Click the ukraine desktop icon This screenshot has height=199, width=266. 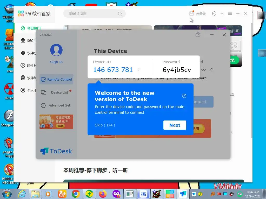coord(9,91)
